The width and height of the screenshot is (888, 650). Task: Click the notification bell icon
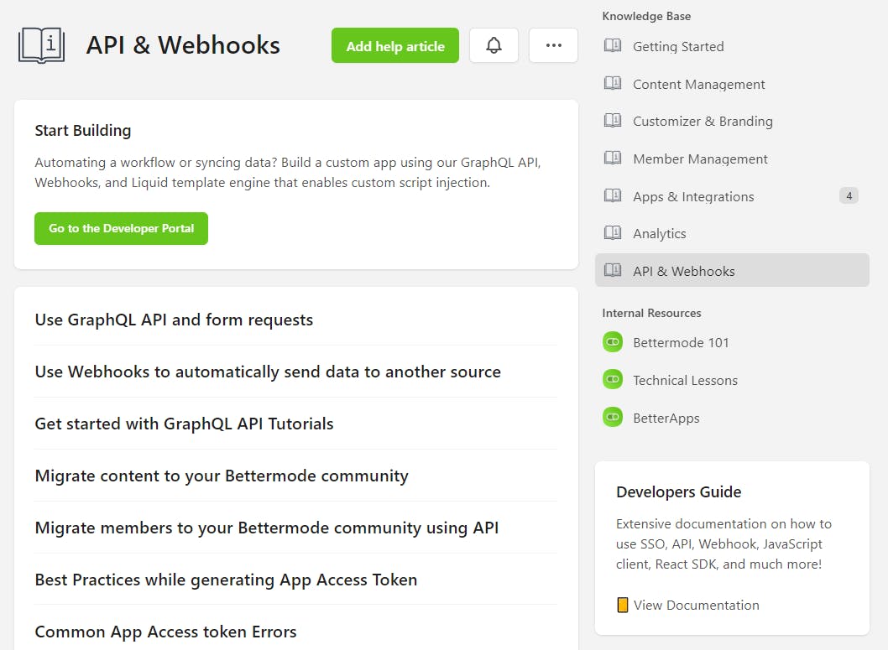[494, 45]
